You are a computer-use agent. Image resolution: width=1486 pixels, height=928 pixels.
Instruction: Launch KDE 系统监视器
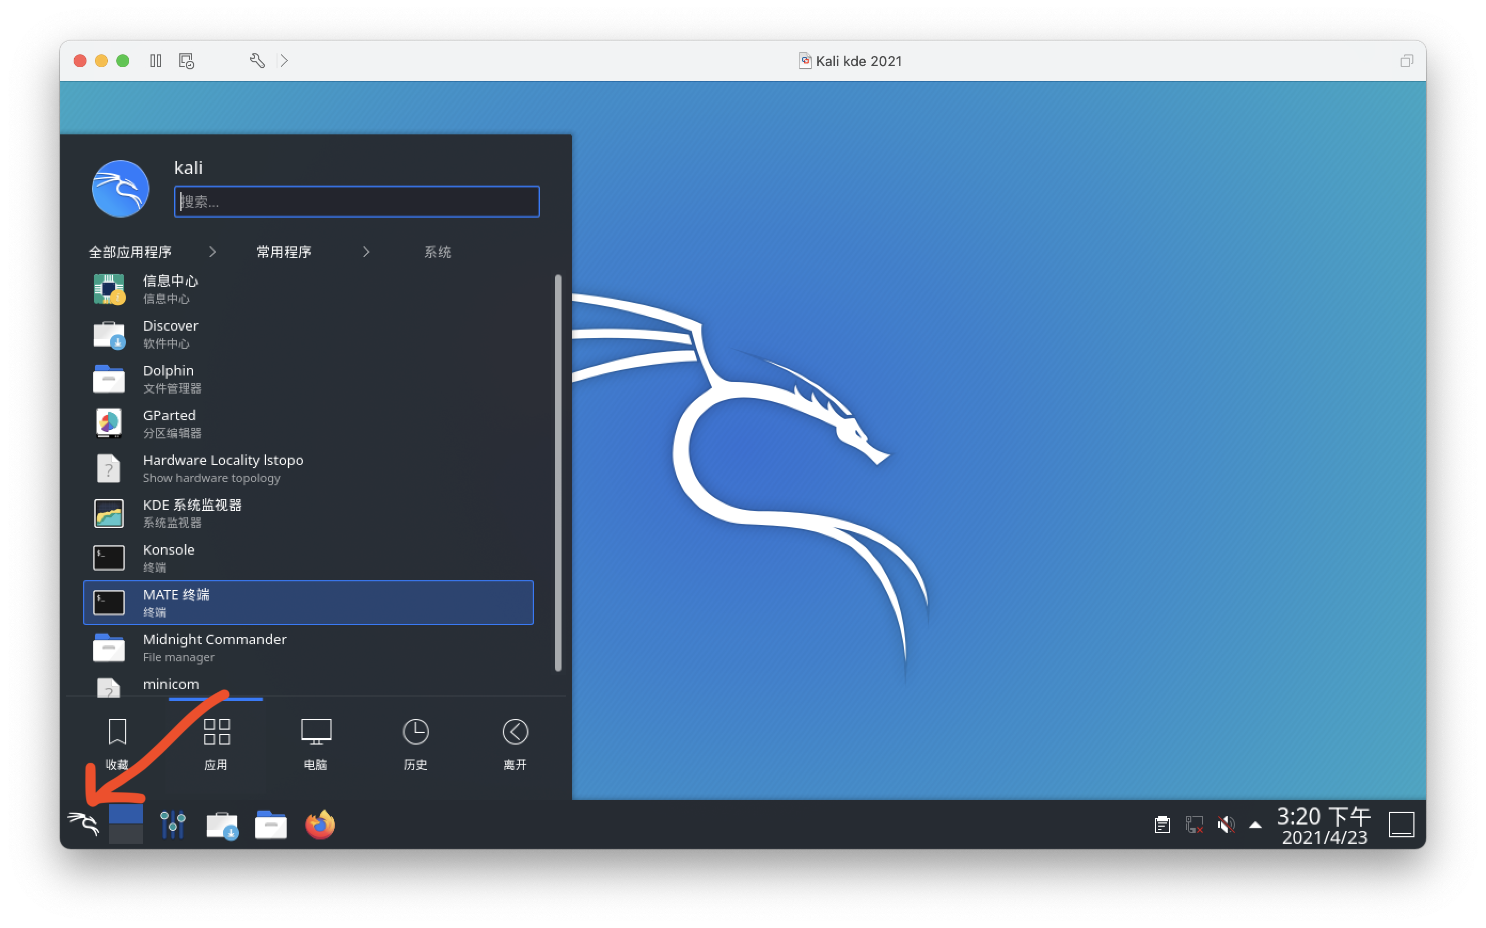coord(309,513)
